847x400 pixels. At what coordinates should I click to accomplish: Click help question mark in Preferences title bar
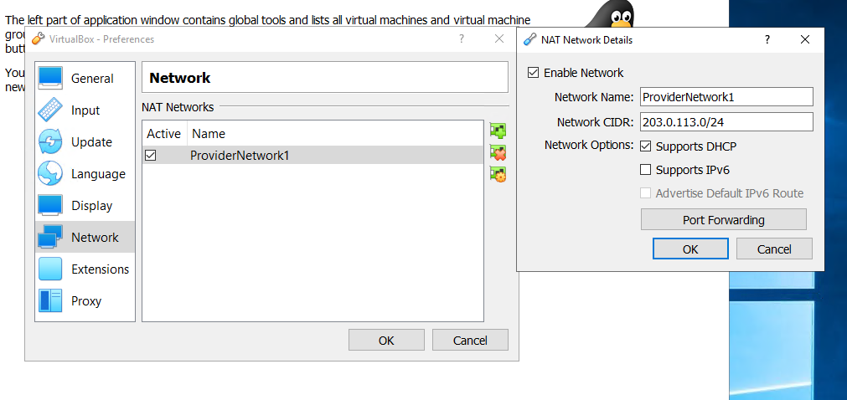(x=462, y=38)
